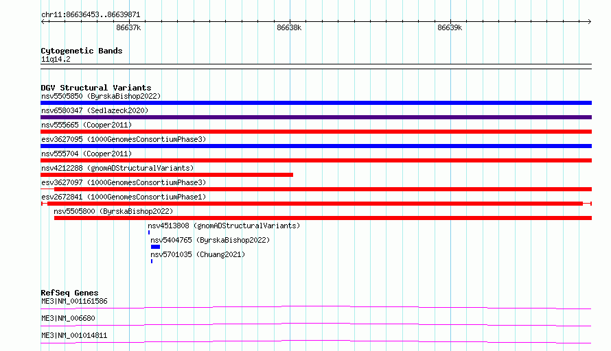Open ME3|NM_001014811 gene label
This screenshot has height=351, width=611.
[74, 335]
